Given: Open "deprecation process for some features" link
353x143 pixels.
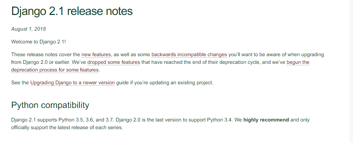Looking at the screenshot, I should pos(55,70).
